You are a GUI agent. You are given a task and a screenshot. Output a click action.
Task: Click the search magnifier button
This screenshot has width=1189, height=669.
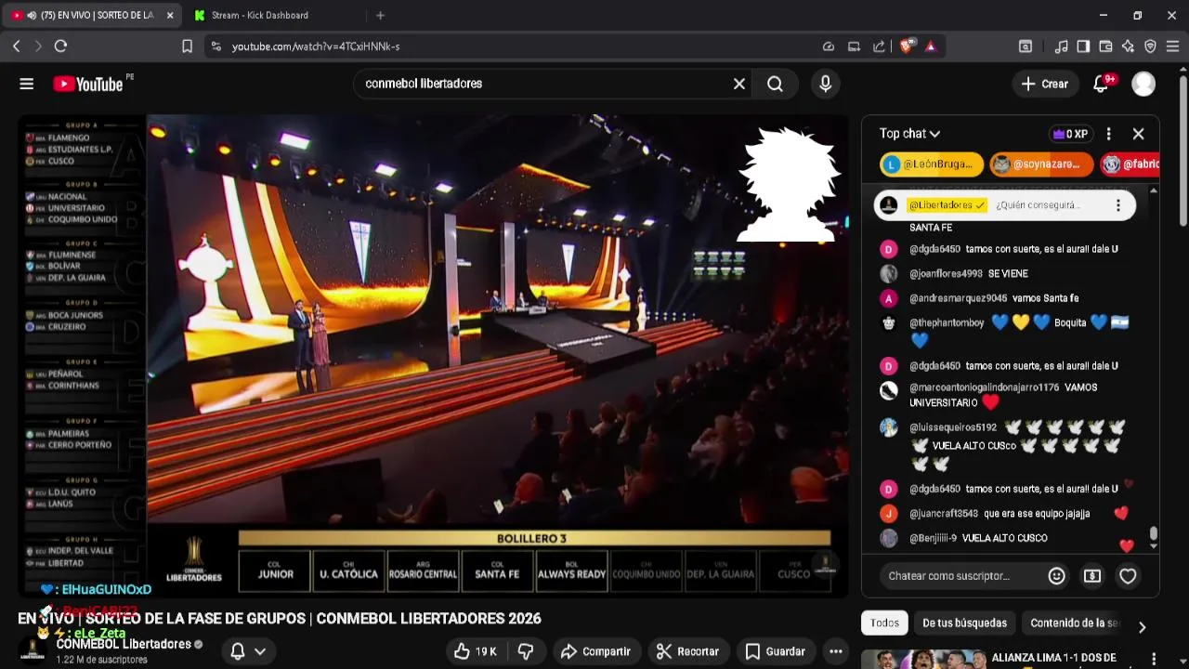tap(775, 84)
